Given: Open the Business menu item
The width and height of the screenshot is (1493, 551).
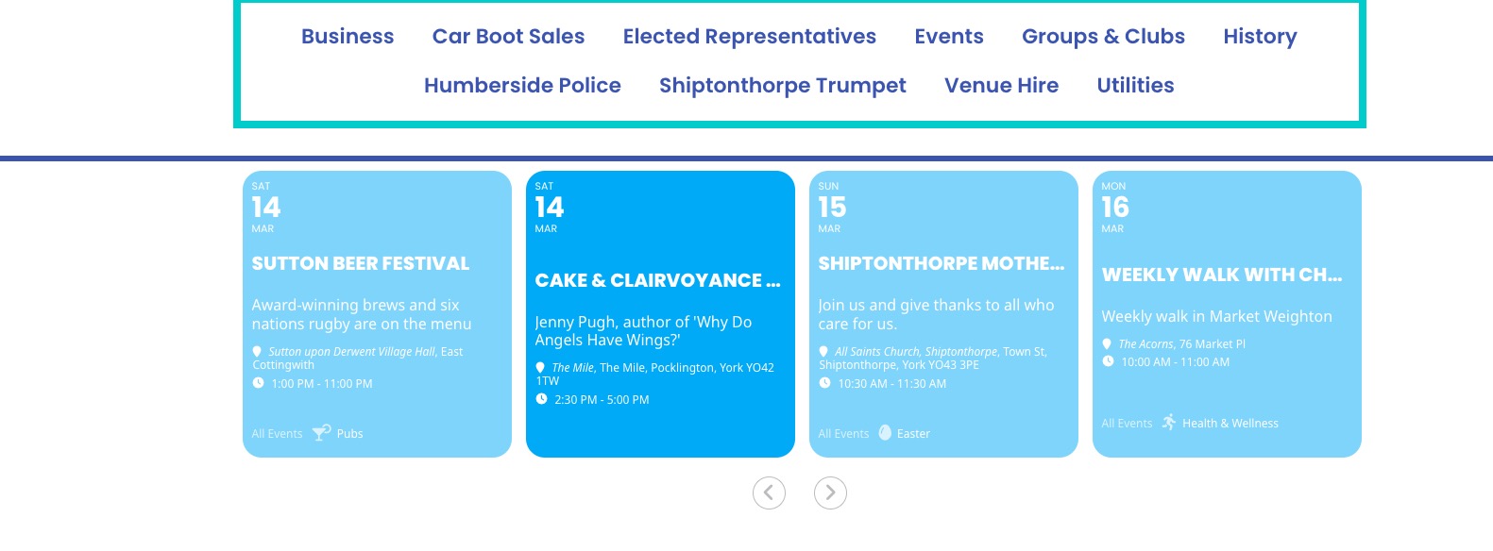Looking at the screenshot, I should pyautogui.click(x=348, y=36).
